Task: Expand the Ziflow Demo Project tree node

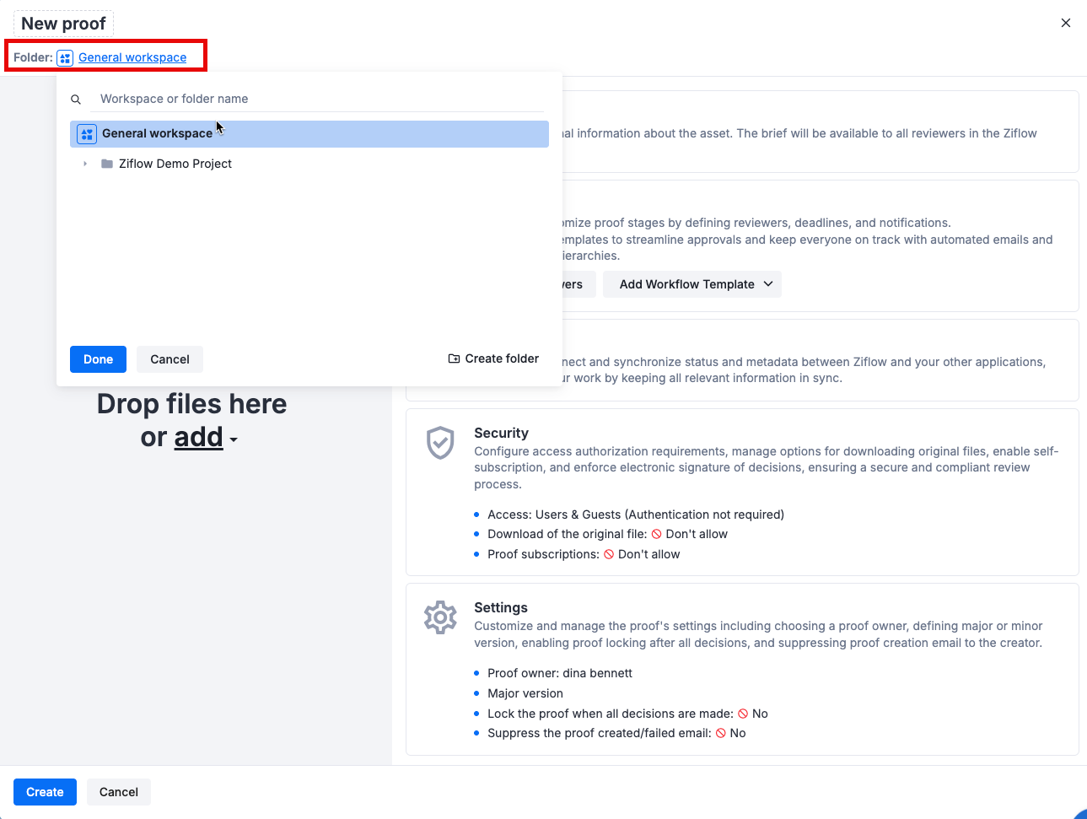Action: [85, 164]
